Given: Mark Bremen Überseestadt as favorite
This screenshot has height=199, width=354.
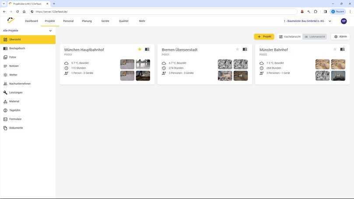Looking at the screenshot, I should [x=237, y=49].
